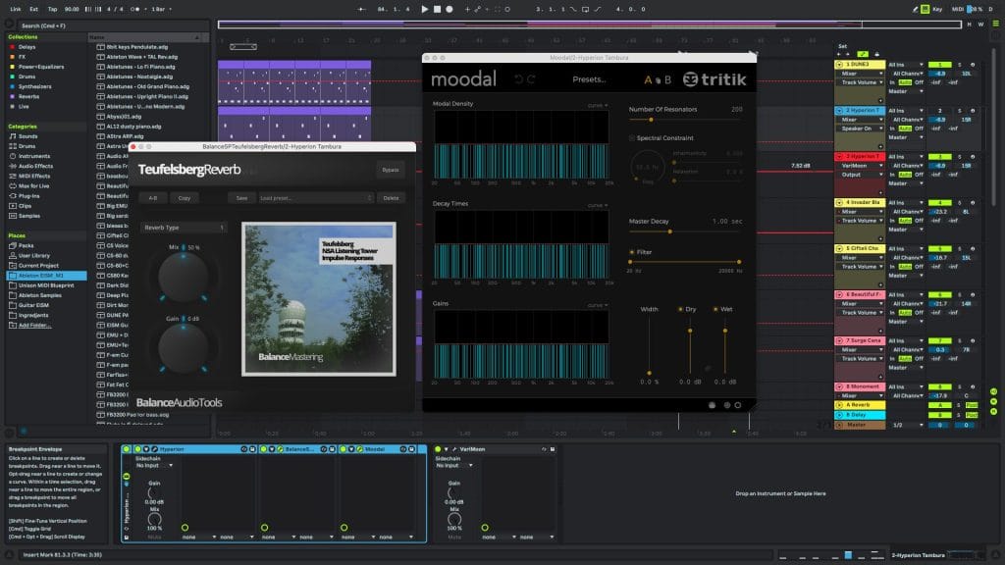Open the Moodal Presets menu
This screenshot has width=1005, height=565.
(589, 79)
